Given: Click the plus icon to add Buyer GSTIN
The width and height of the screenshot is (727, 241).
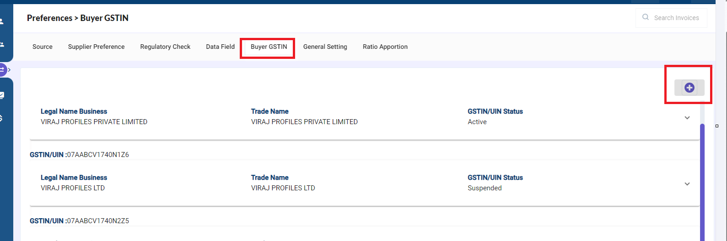Looking at the screenshot, I should pyautogui.click(x=689, y=88).
